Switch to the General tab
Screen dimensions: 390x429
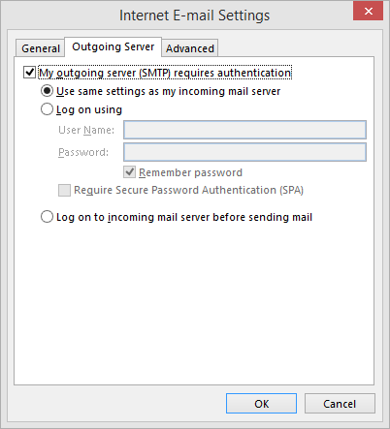pyautogui.click(x=41, y=48)
